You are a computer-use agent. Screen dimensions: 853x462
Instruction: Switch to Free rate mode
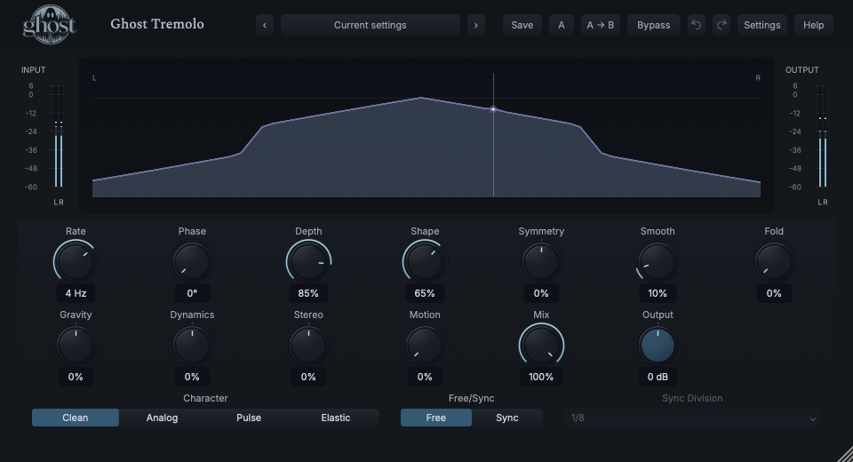point(435,418)
